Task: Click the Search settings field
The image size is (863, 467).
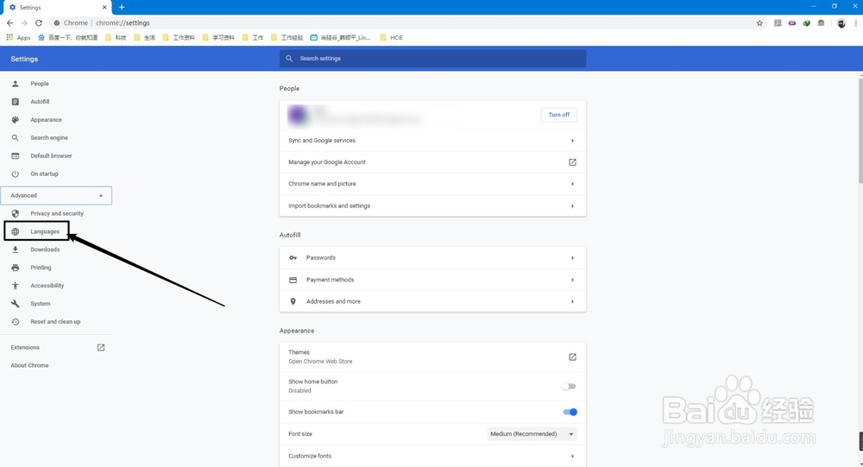Action: 432,59
